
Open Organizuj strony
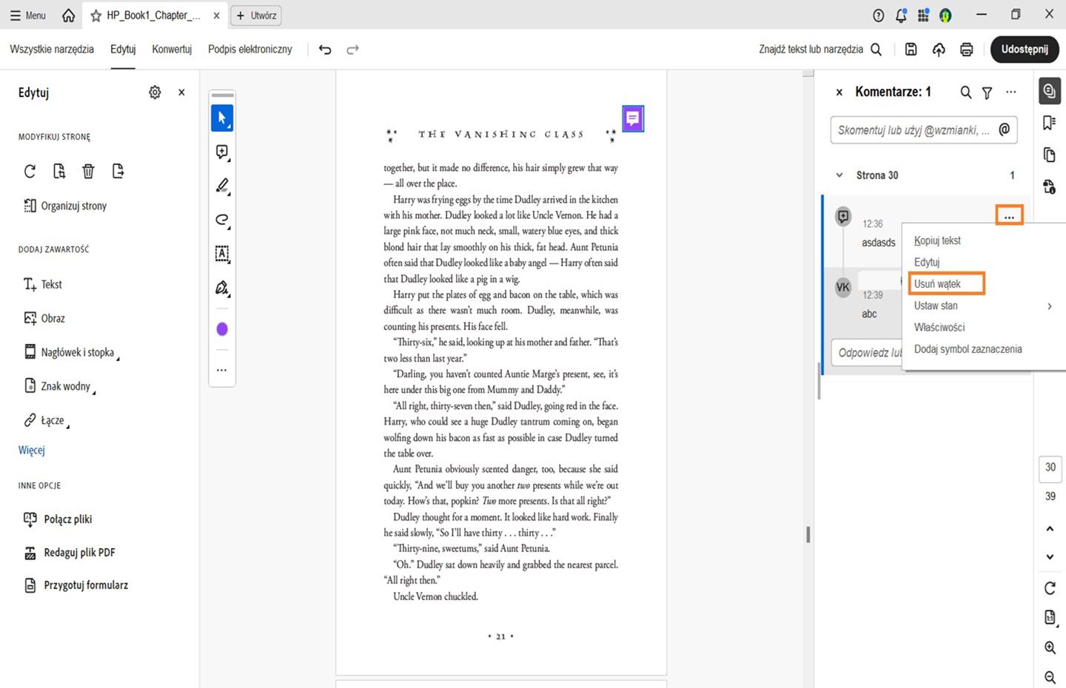[x=65, y=206]
